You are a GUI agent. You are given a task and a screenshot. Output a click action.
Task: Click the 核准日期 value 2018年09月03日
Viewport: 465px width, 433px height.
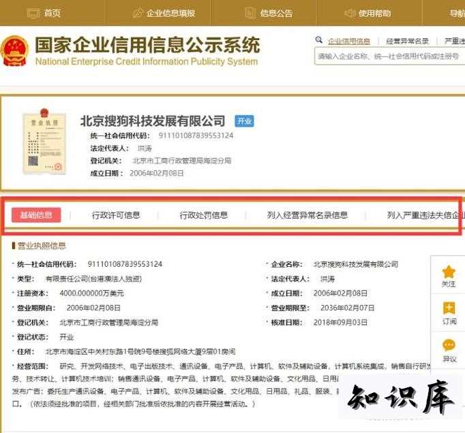click(x=340, y=322)
